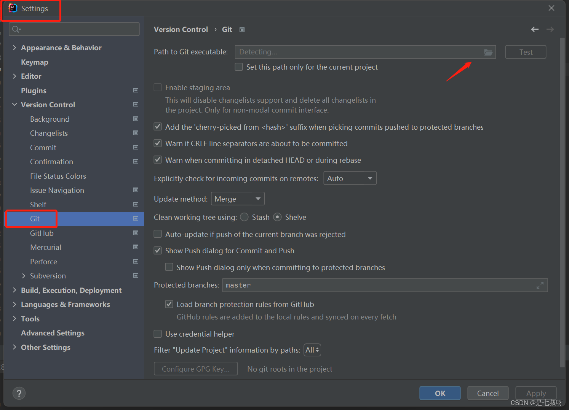Click the project settings icon beside Plugins
The height and width of the screenshot is (410, 569).
click(136, 90)
